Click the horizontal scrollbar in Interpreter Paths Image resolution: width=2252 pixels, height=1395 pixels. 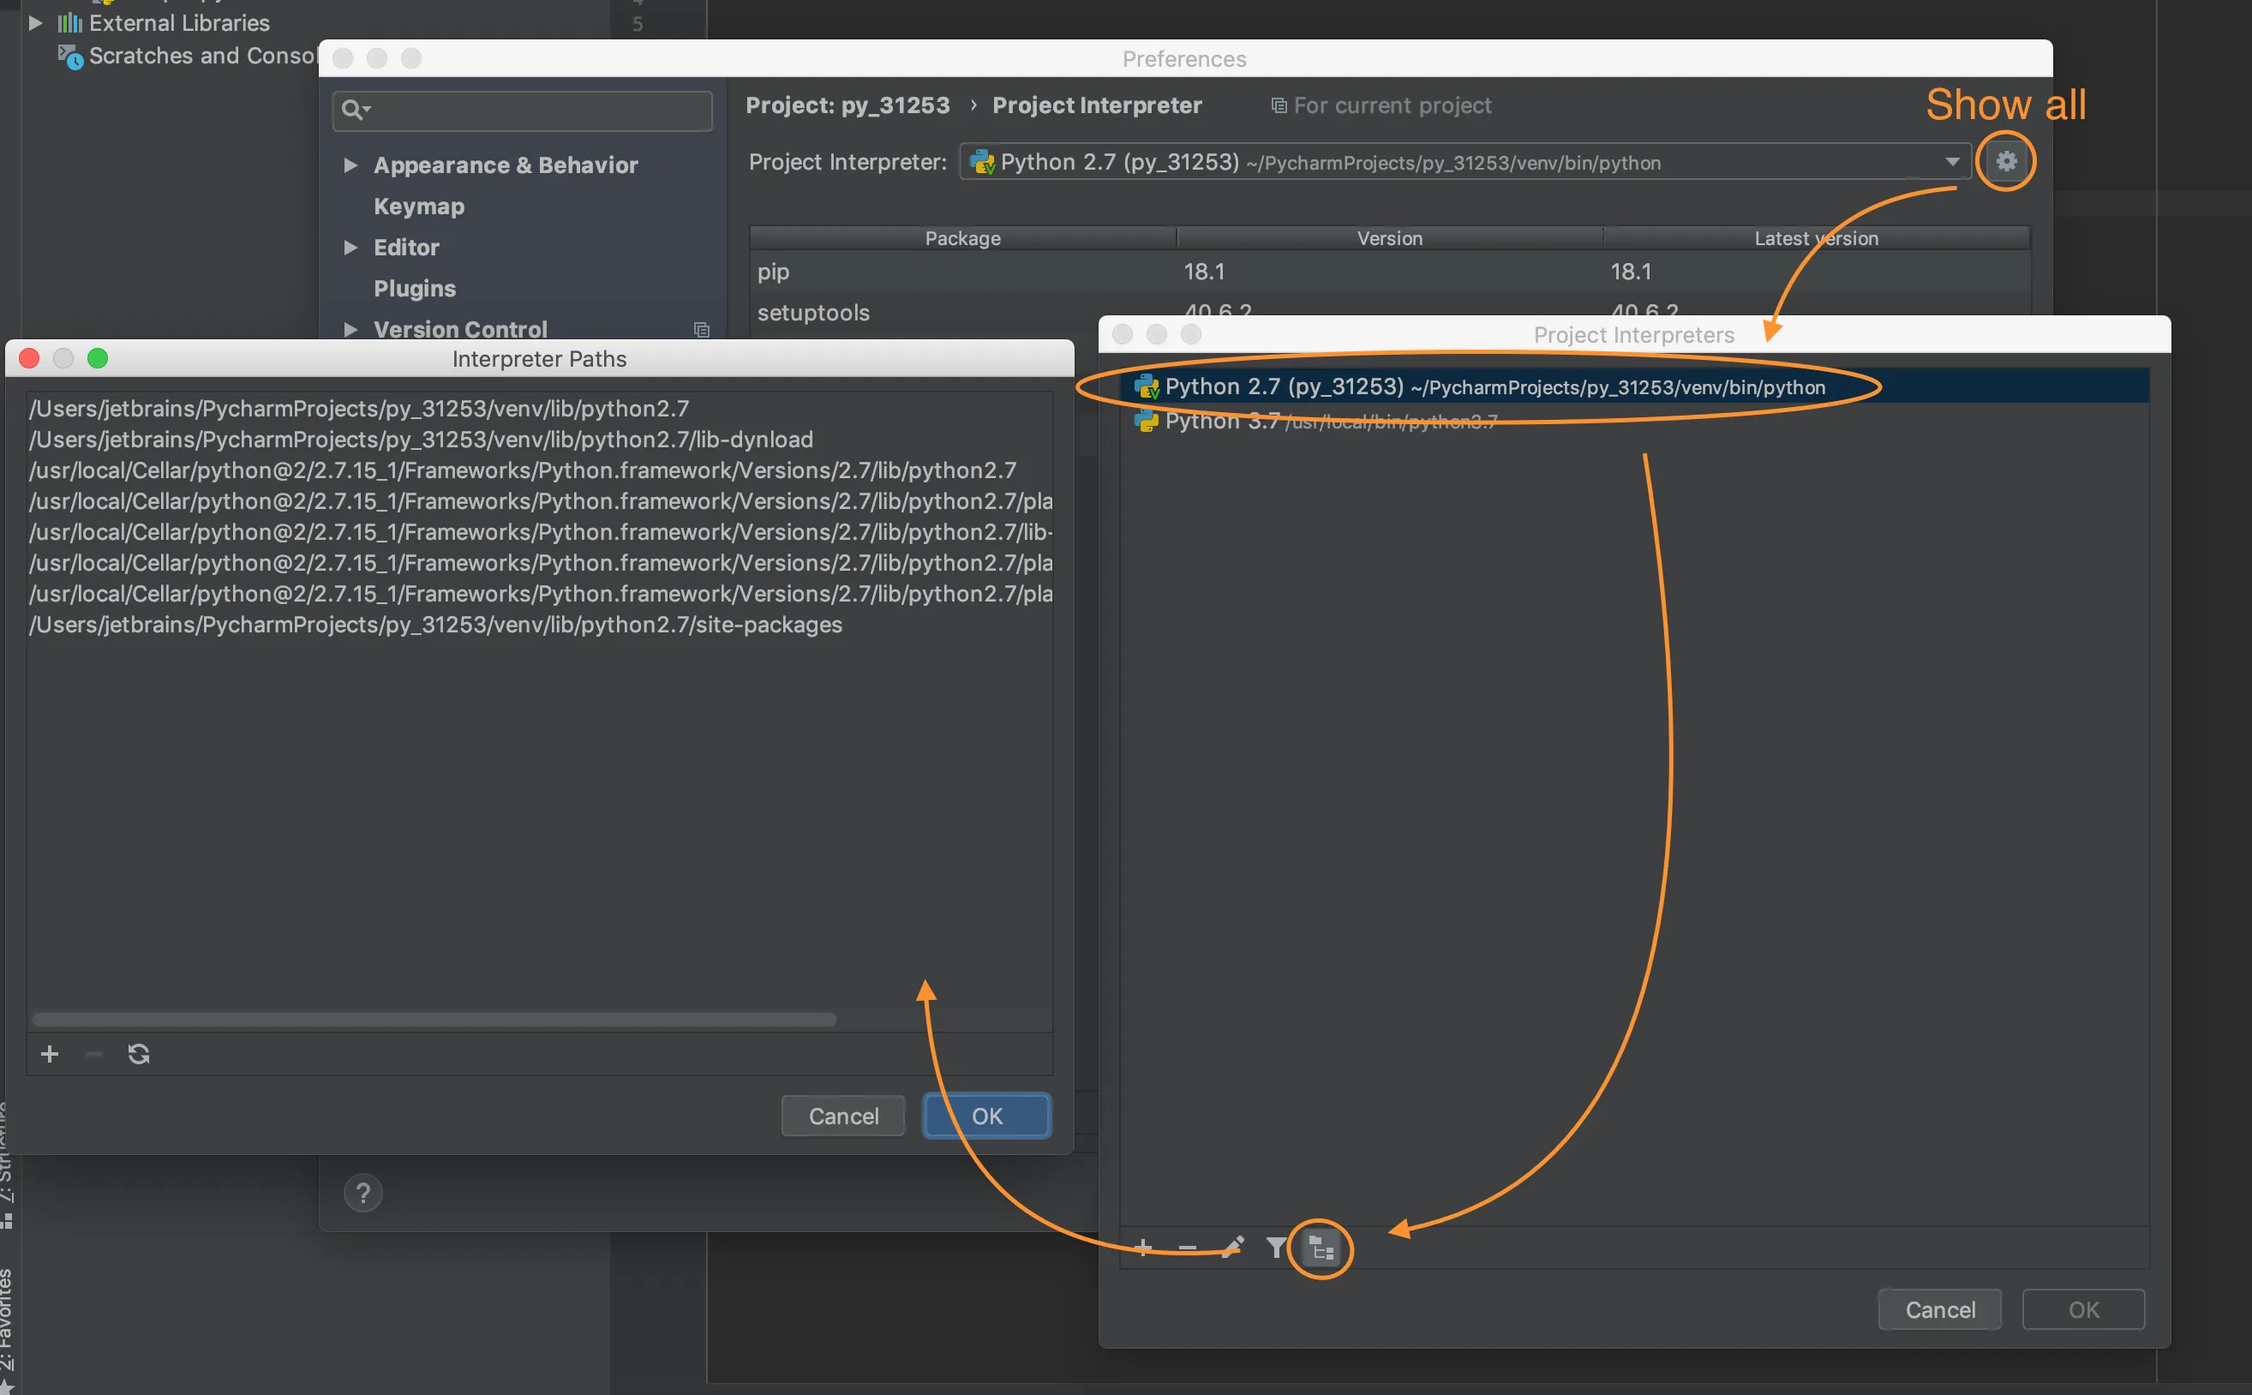coord(434,1020)
